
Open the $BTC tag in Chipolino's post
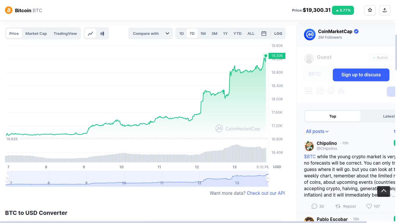[310, 157]
